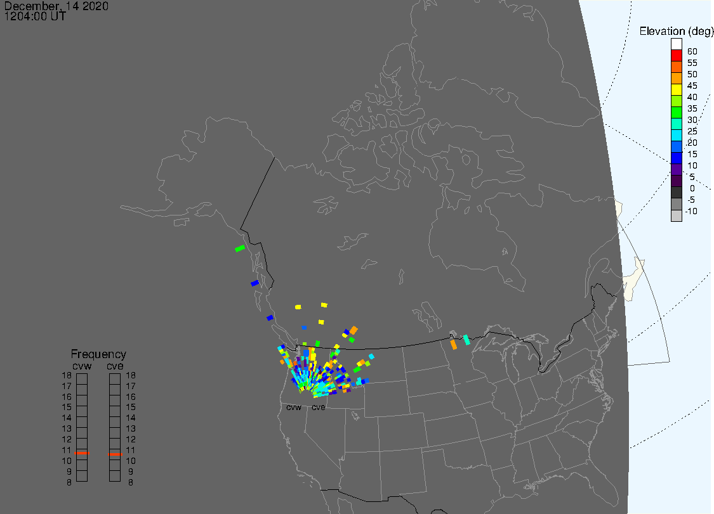Screen dimensions: 714x514
Task: Select the cyan swatch in the elevation legend
Action: pos(676,135)
